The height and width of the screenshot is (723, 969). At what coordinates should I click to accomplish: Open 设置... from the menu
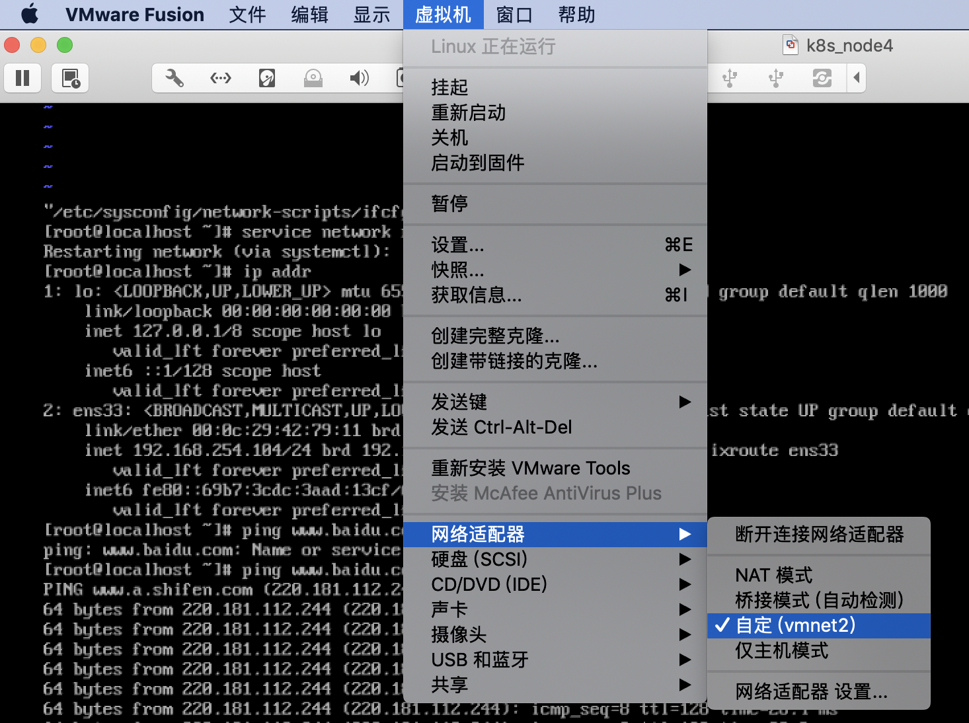click(x=555, y=245)
